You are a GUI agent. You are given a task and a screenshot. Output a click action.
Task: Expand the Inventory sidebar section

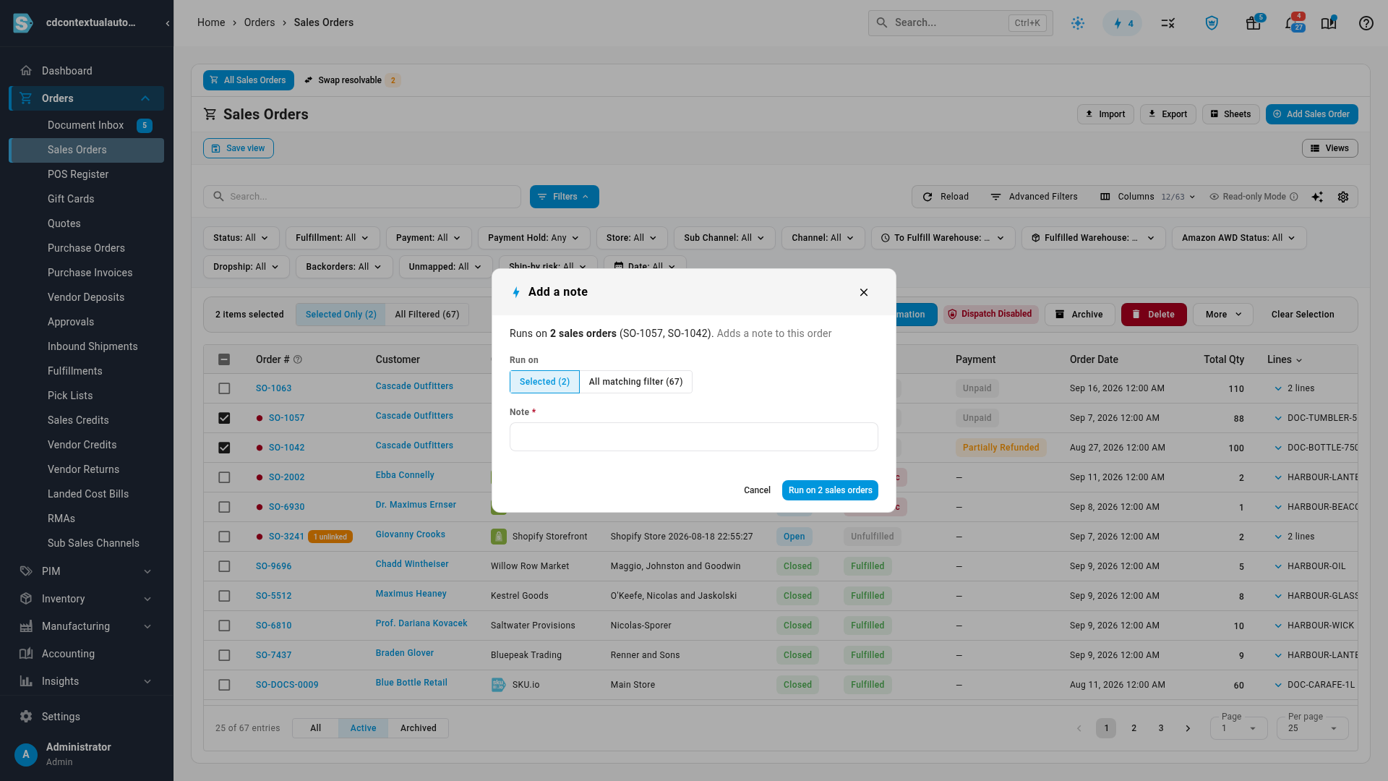87,599
